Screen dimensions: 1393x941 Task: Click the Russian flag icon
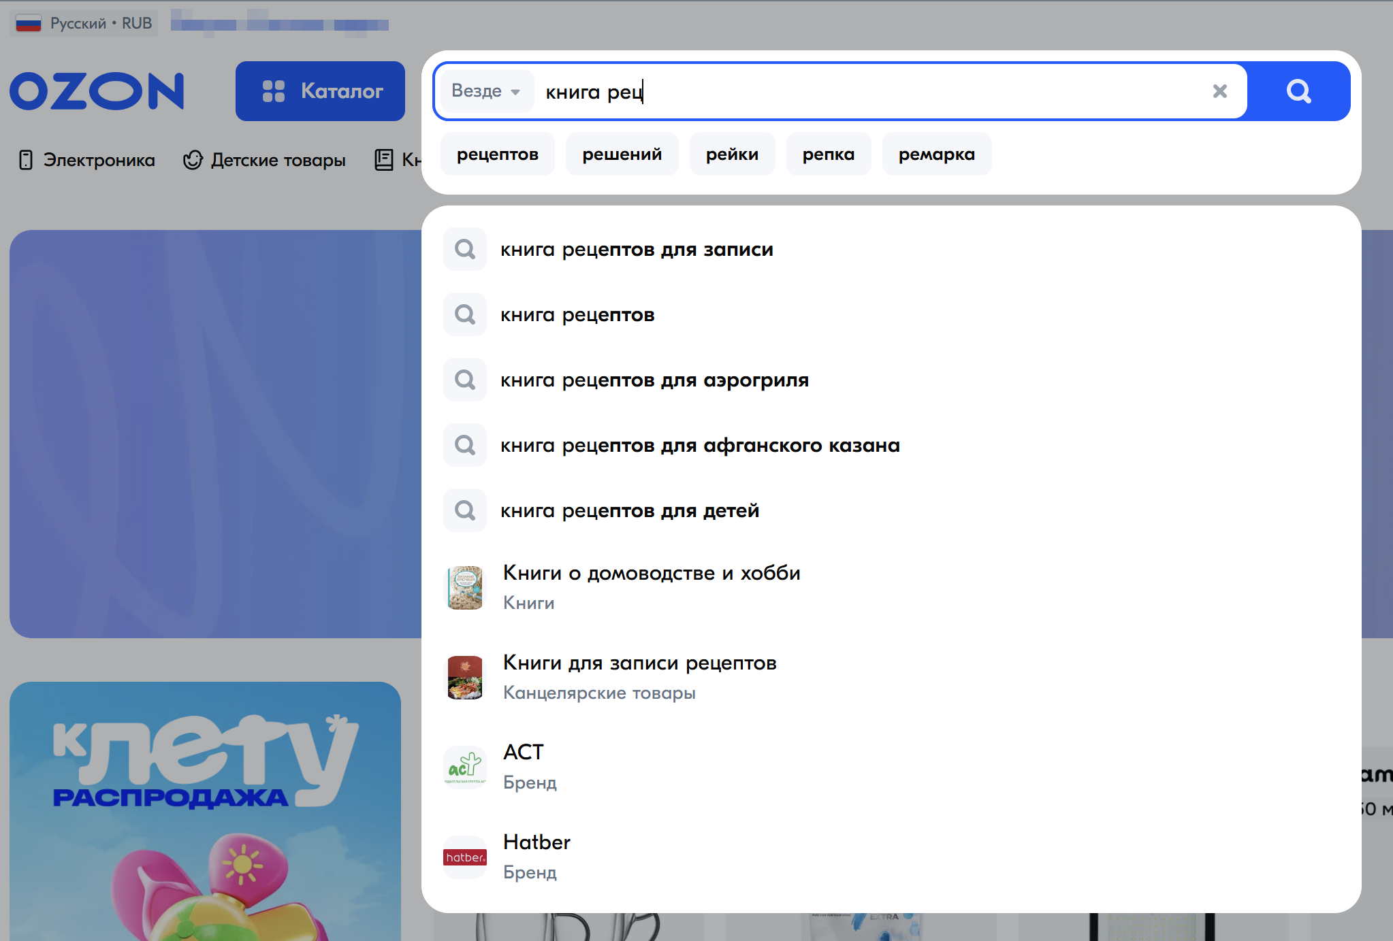(x=29, y=24)
